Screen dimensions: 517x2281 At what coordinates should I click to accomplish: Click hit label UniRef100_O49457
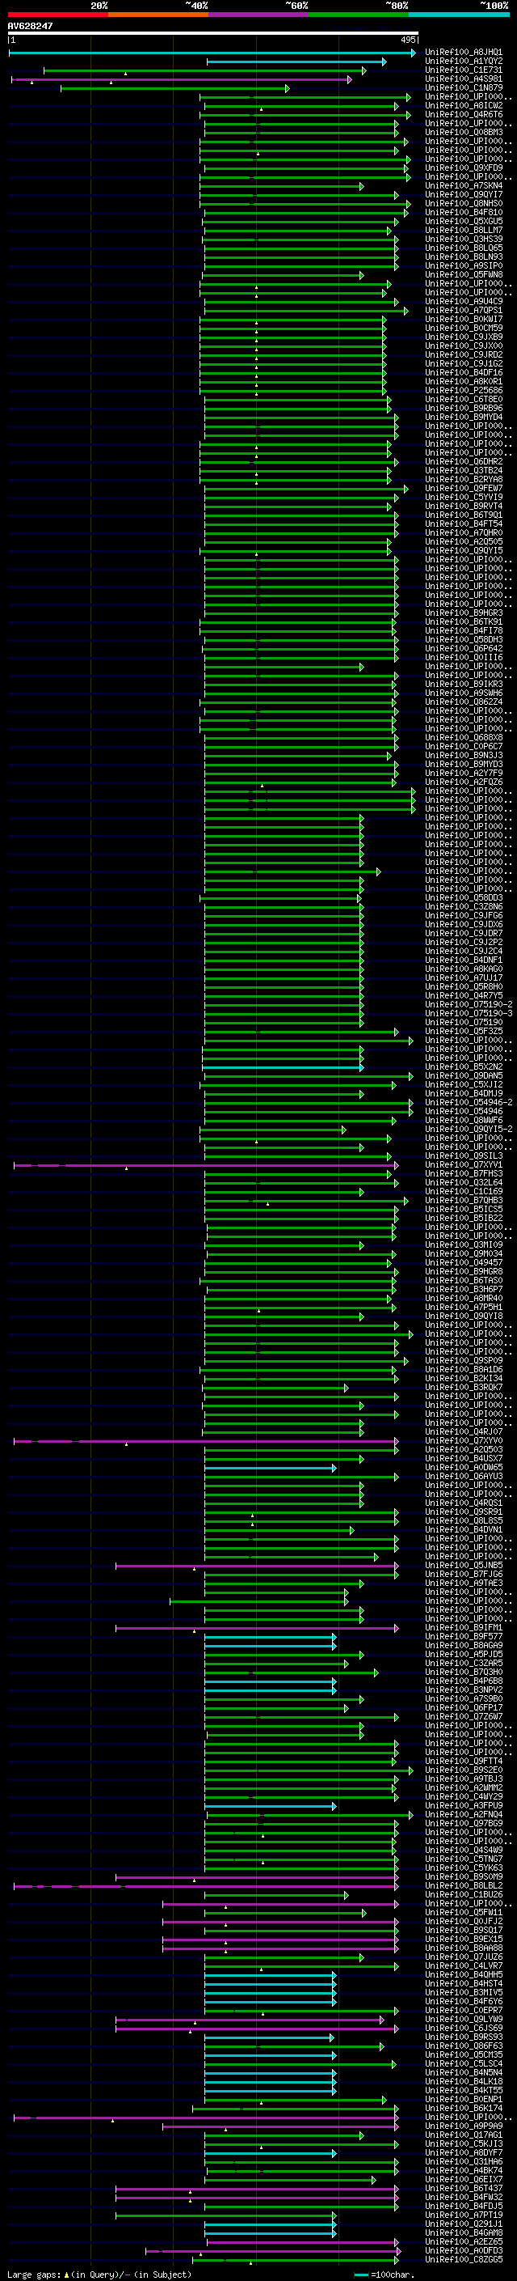point(464,1263)
